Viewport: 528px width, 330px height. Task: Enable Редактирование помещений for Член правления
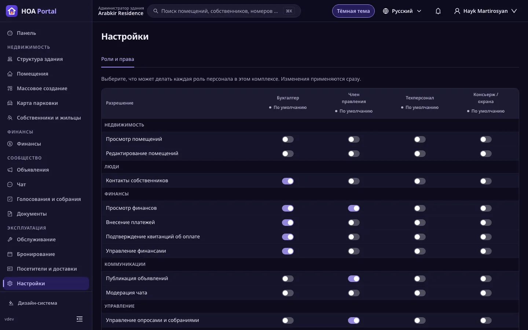(x=354, y=154)
